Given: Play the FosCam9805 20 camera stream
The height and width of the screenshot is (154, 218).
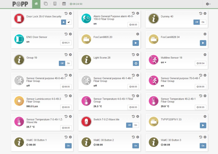Looking at the screenshot, I should tap(136, 43).
